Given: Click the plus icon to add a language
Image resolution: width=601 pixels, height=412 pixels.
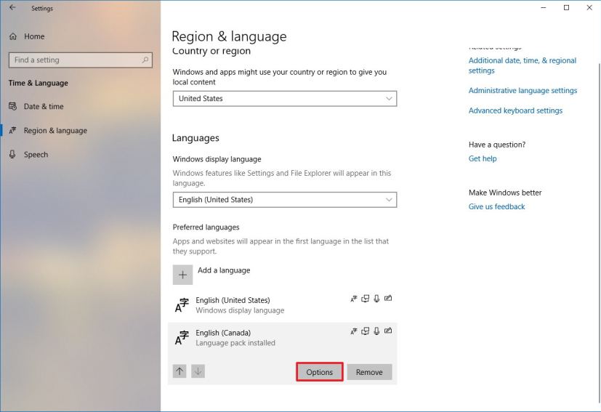Looking at the screenshot, I should (x=182, y=275).
